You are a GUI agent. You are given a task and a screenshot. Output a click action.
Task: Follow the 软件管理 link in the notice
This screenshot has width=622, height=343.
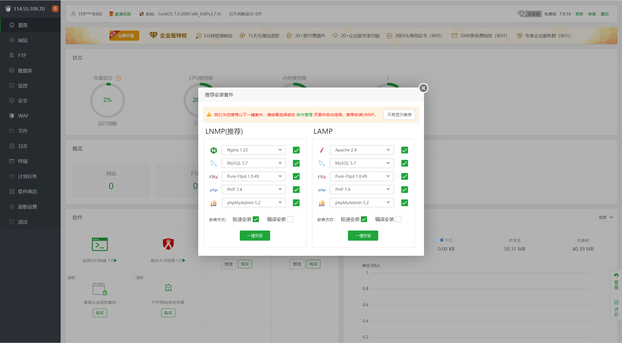[304, 115]
